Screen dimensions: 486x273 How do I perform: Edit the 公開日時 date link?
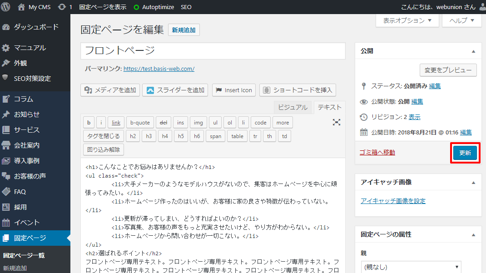pos(466,132)
